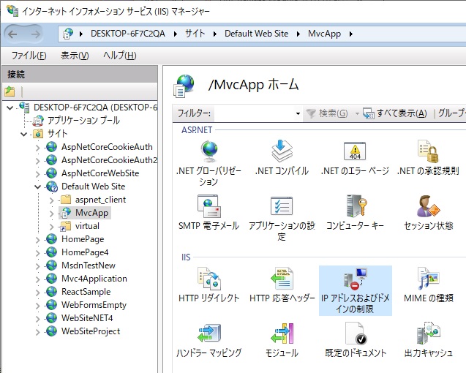
Task: Open SMTP 電子メール settings
Action: pyautogui.click(x=209, y=213)
